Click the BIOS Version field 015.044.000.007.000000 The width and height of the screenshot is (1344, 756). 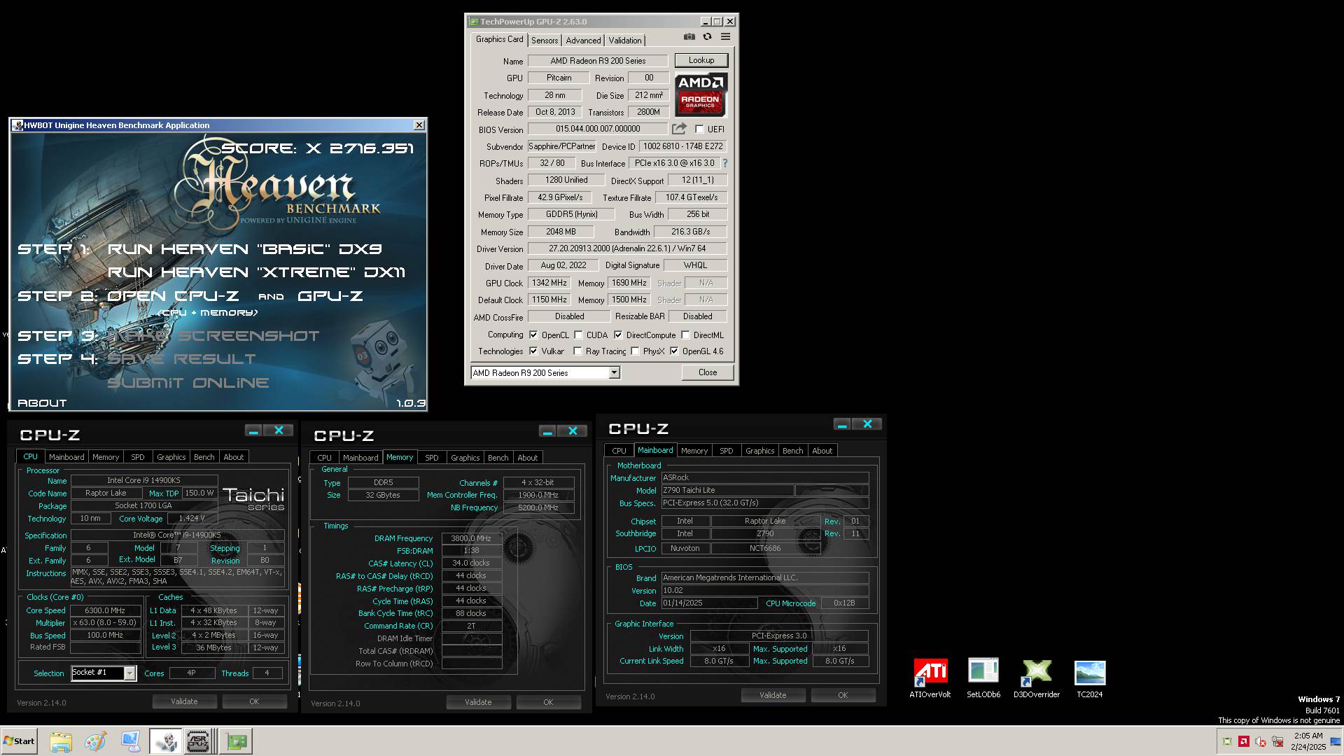pos(598,129)
